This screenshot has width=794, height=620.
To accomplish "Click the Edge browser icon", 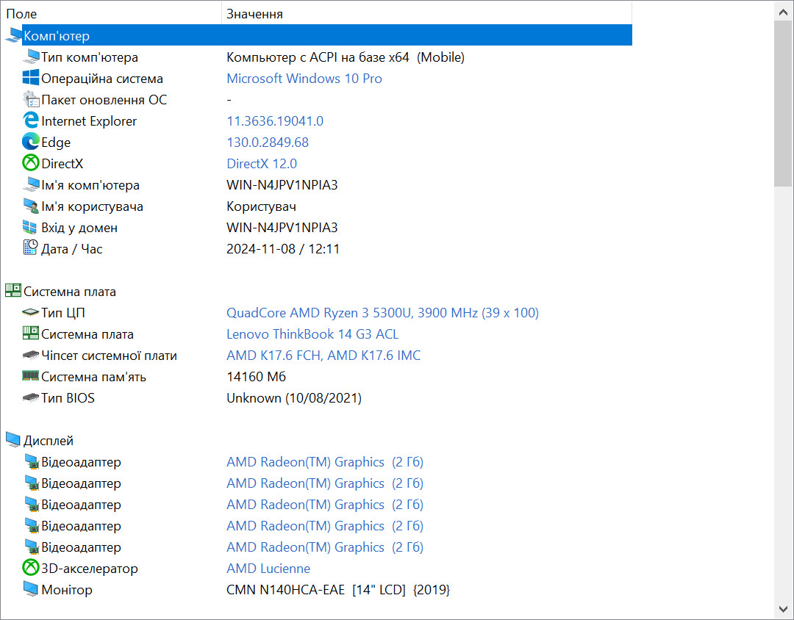I will pos(31,142).
